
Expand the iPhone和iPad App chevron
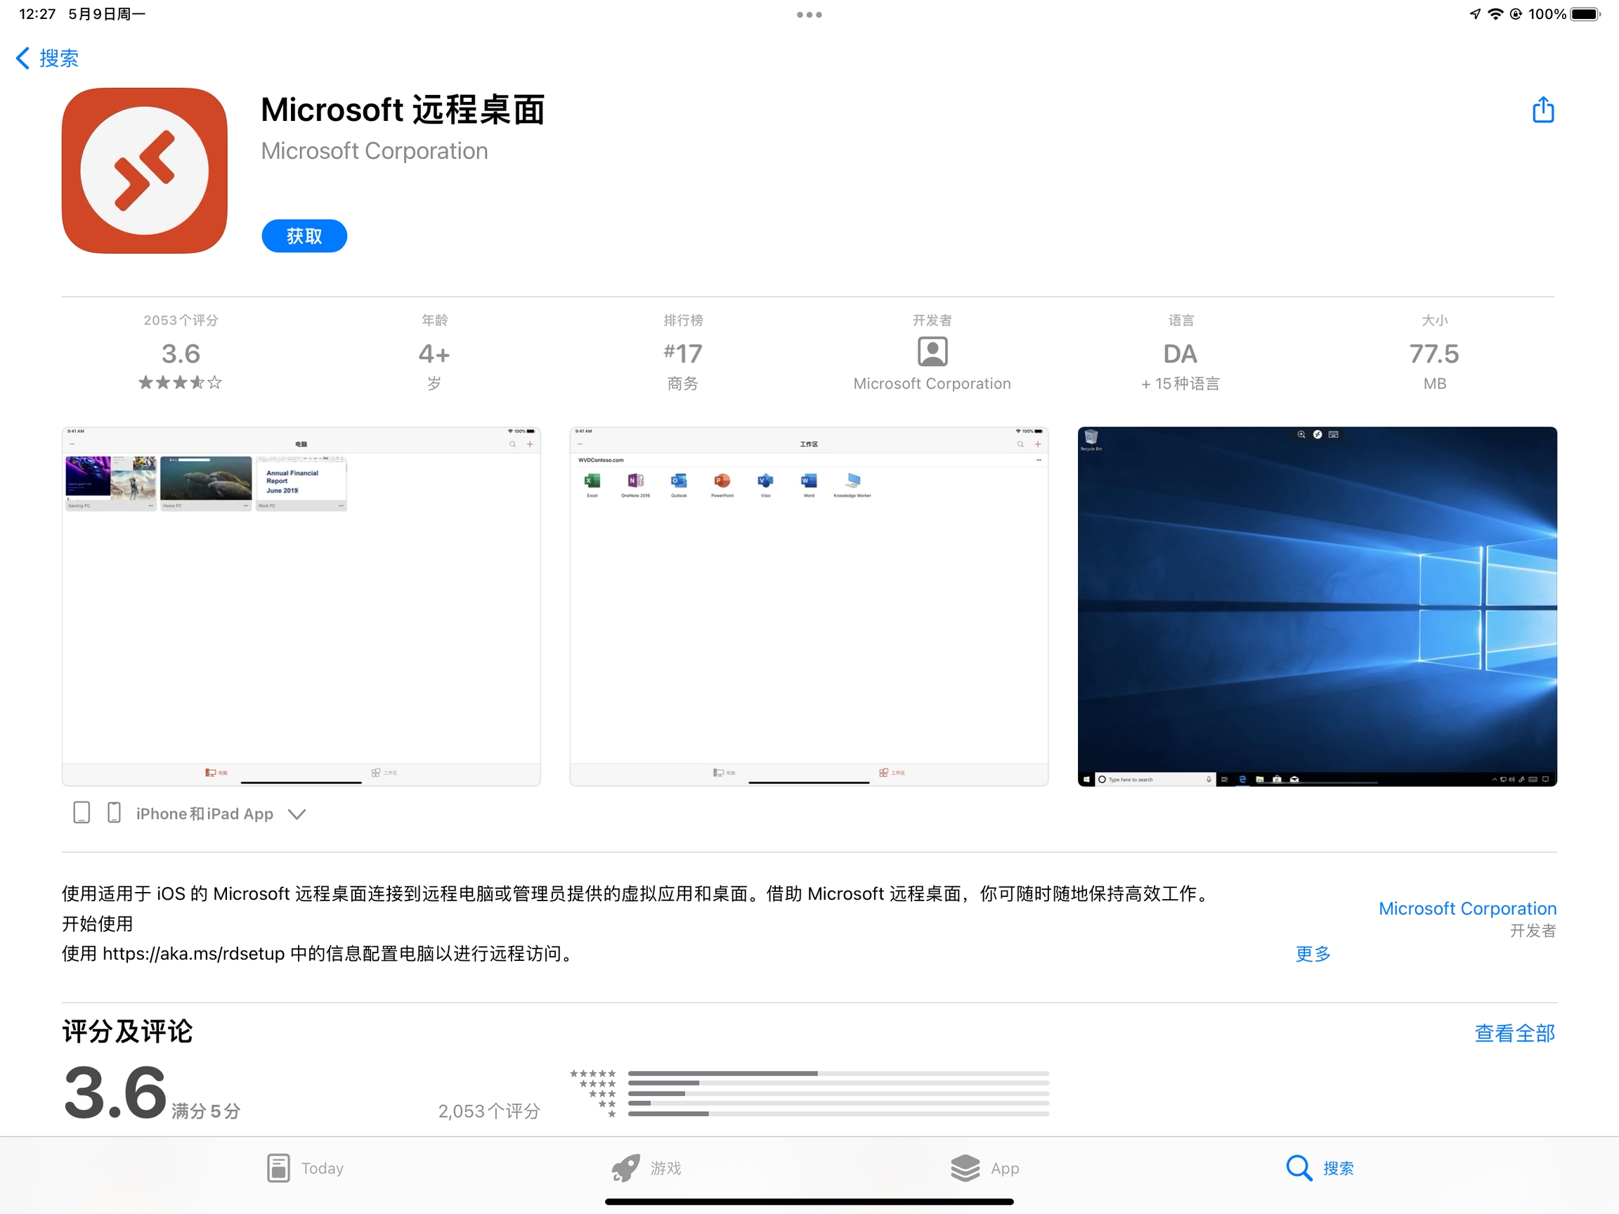pos(297,814)
